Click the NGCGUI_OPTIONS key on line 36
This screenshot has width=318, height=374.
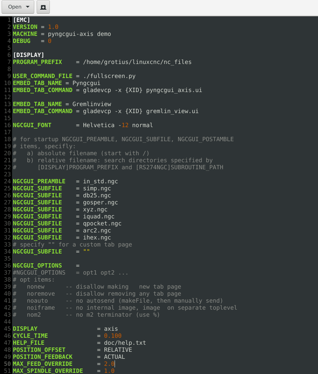click(x=37, y=266)
